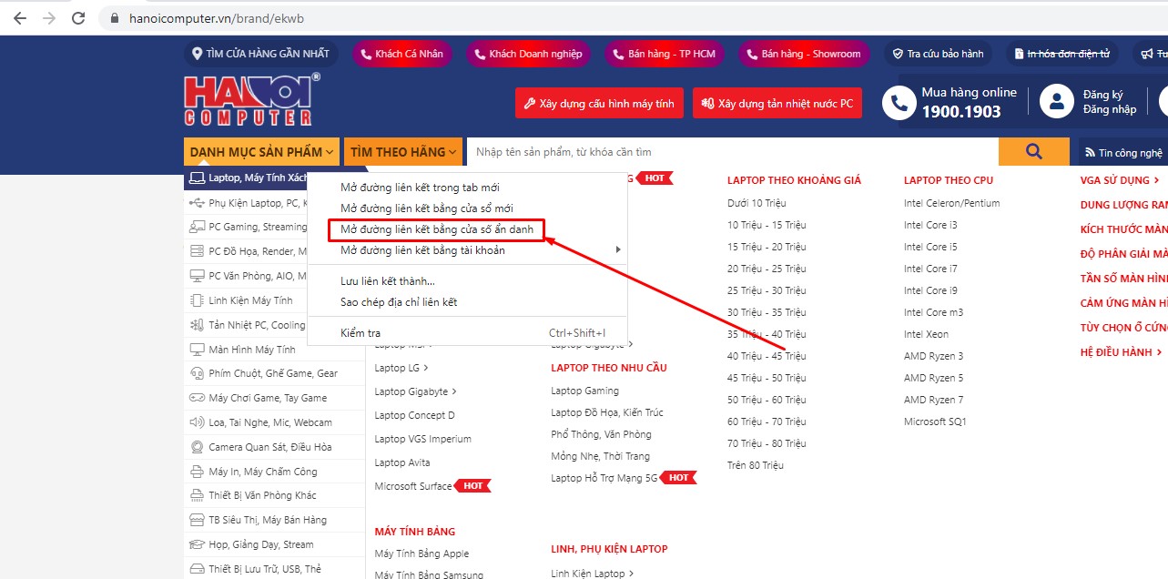
Task: Click the camera icon for Camera Quan Sát
Action: point(196,447)
